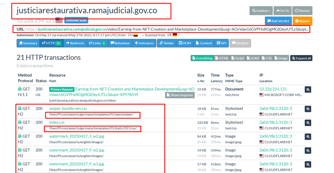
Task: Open the DOM tab
Action: 185,43
